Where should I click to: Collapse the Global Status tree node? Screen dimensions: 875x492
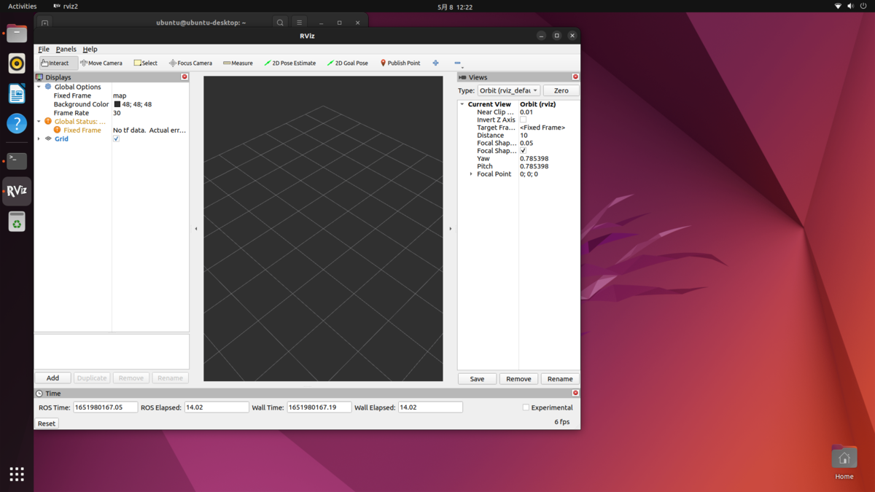pyautogui.click(x=39, y=121)
